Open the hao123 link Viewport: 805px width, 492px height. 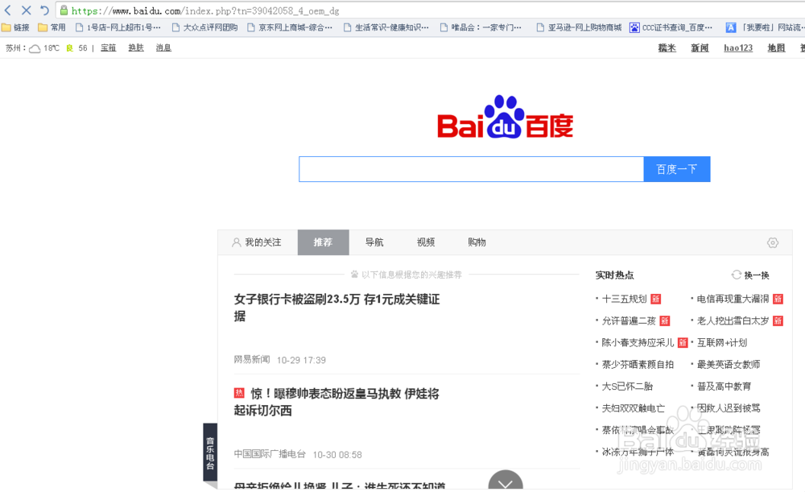(x=738, y=48)
